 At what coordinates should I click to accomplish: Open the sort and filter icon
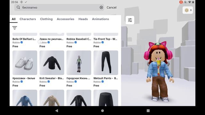pyautogui.click(x=15, y=28)
